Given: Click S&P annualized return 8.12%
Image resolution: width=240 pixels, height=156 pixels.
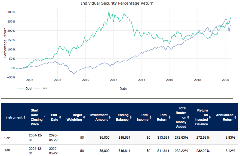Looking at the screenshot, I should tap(230, 151).
